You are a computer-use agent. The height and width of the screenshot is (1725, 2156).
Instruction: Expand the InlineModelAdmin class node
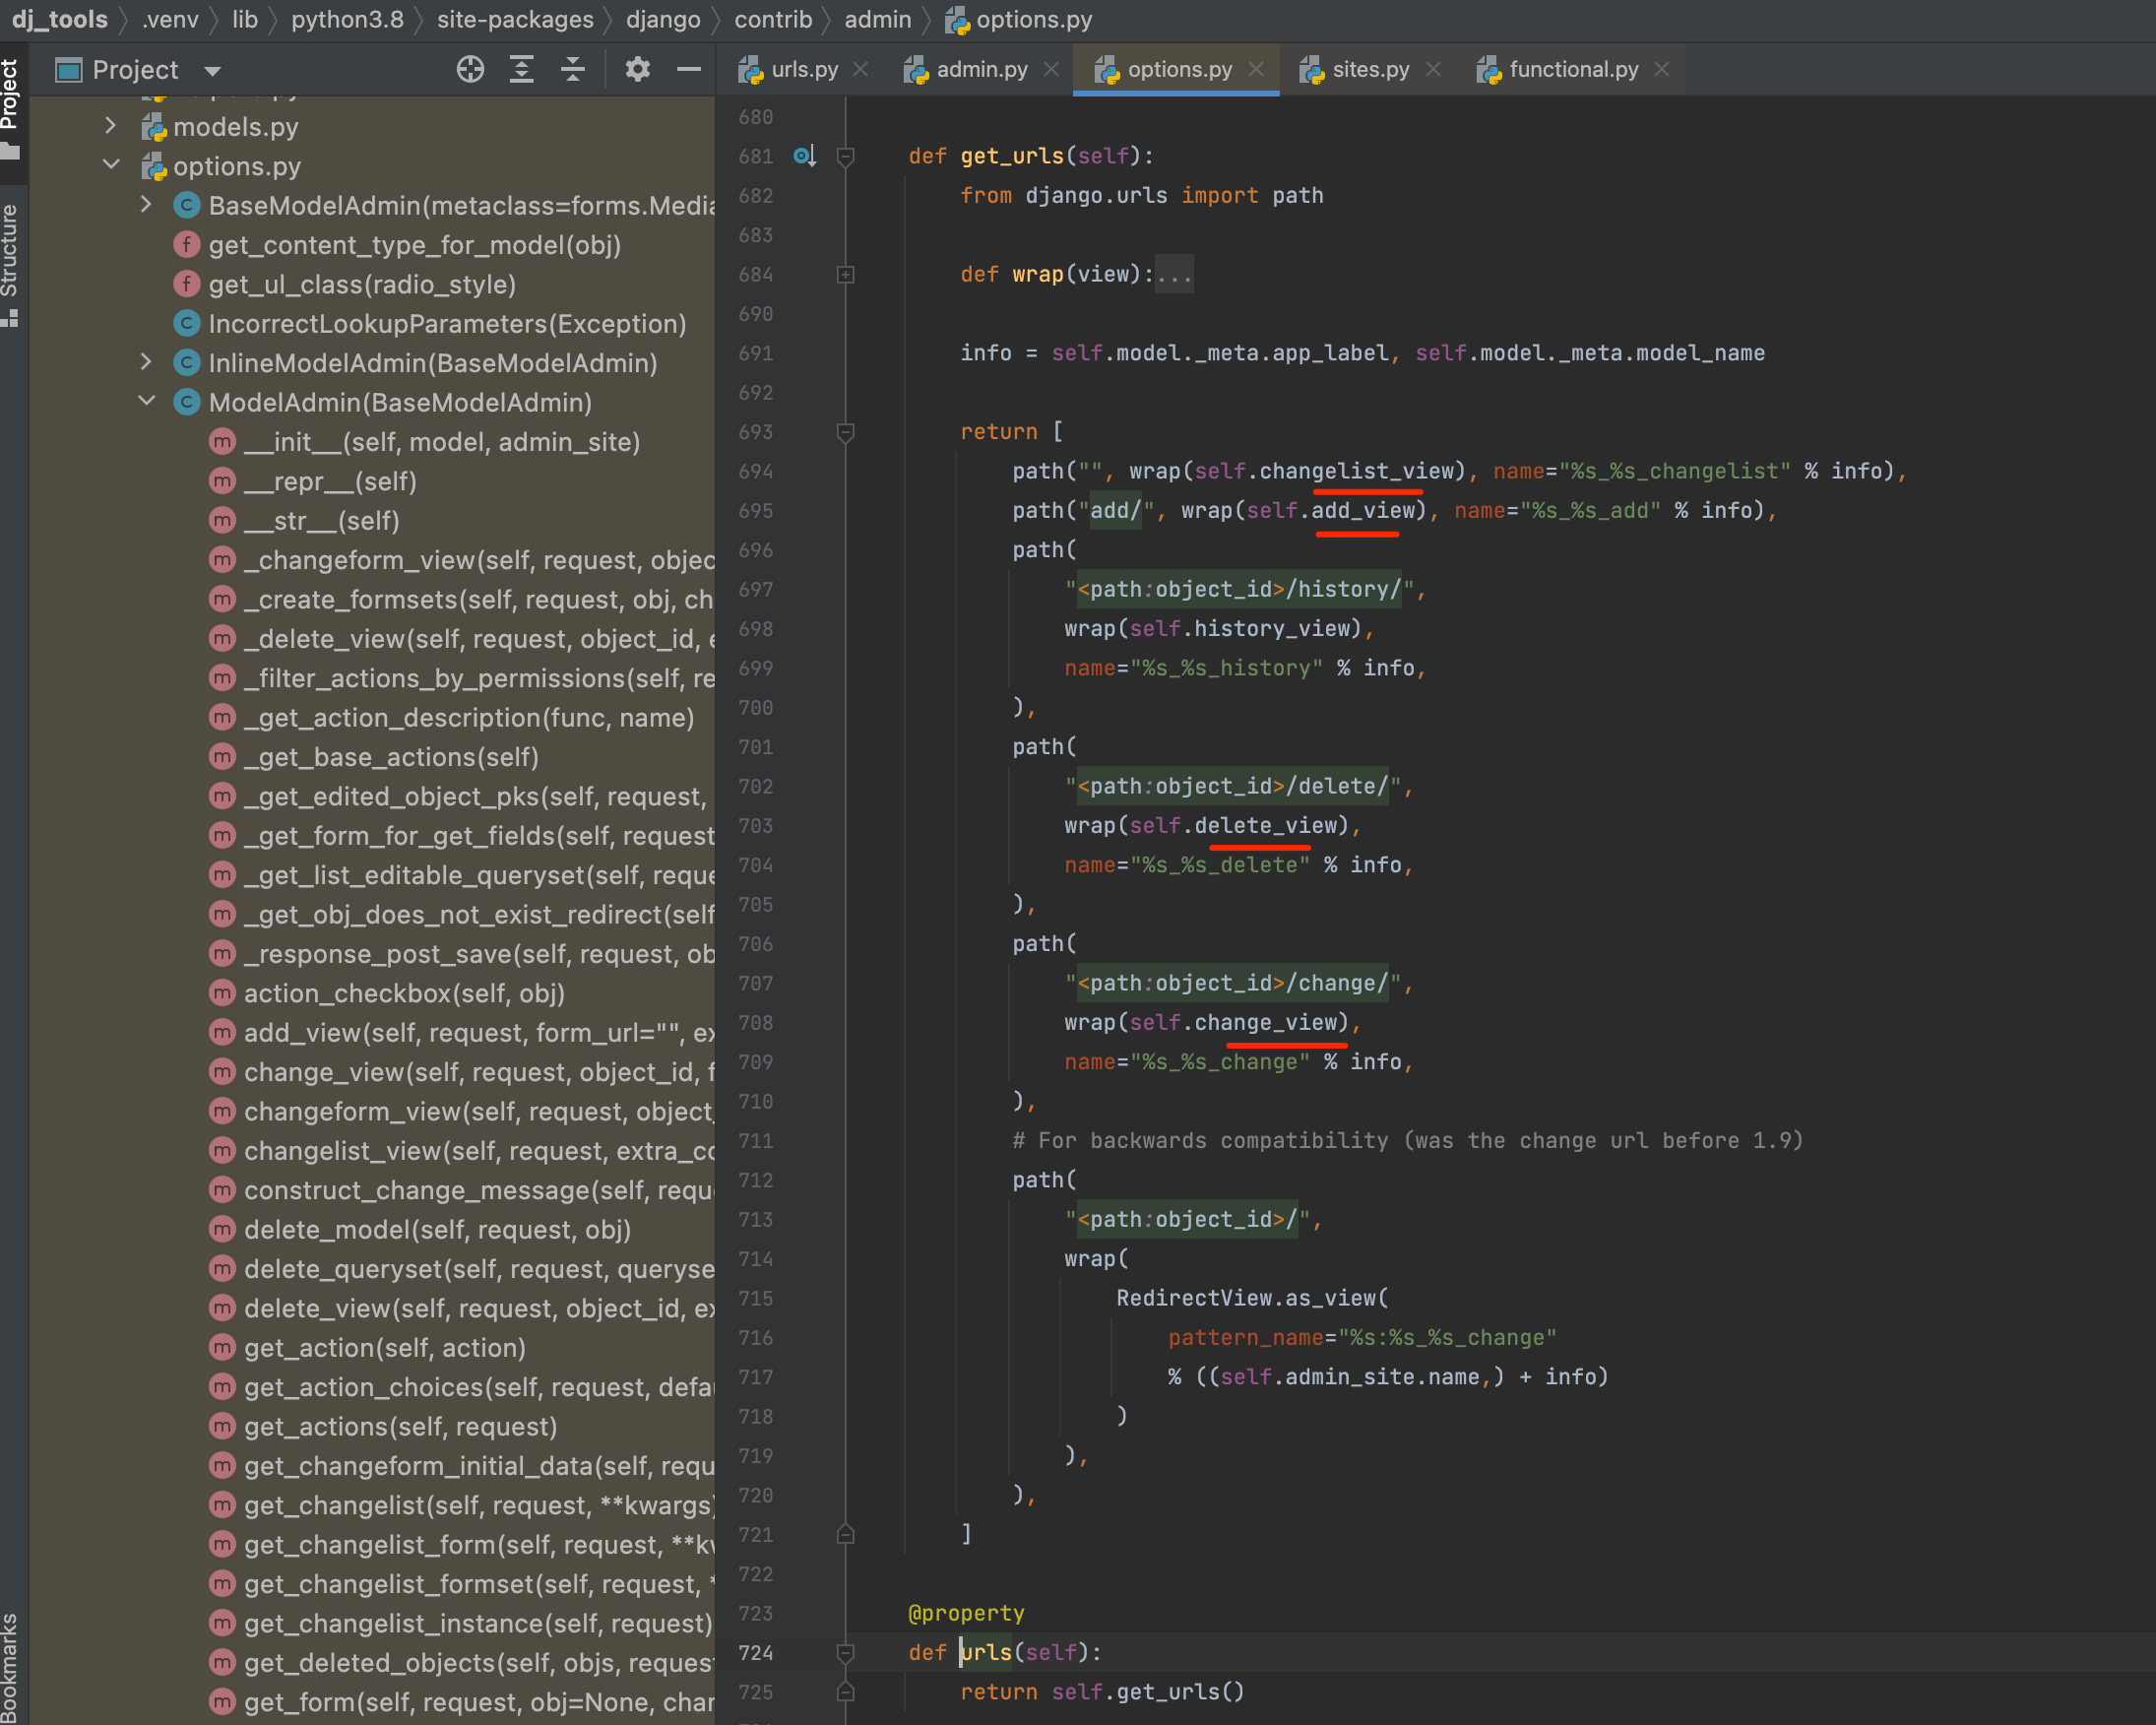[146, 362]
